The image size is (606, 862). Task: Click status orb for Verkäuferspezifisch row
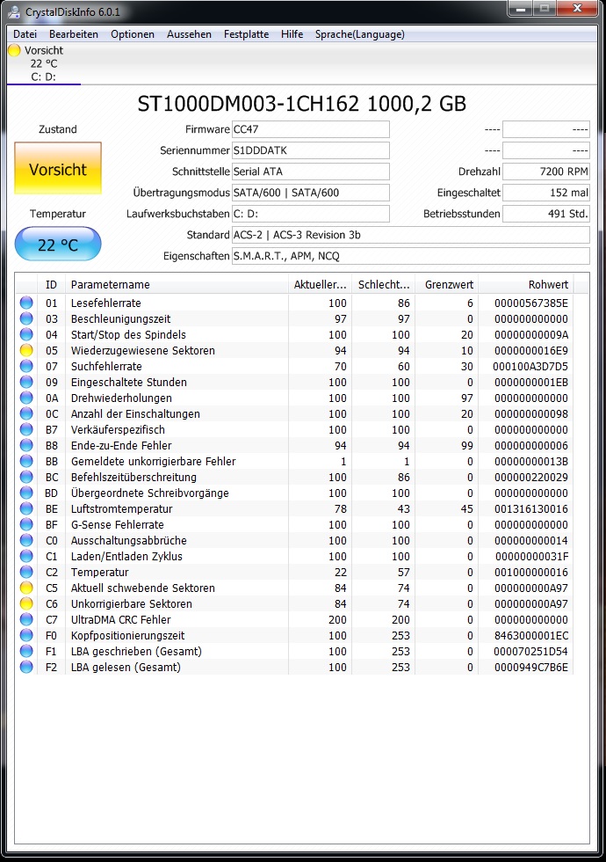[x=25, y=429]
